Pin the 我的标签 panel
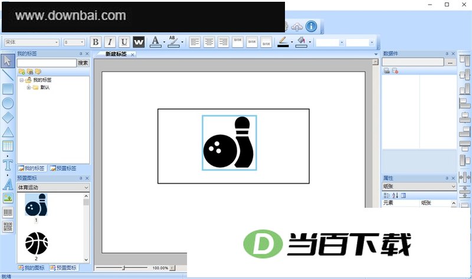Screen dimensions: 472x279 pyautogui.click(x=81, y=54)
